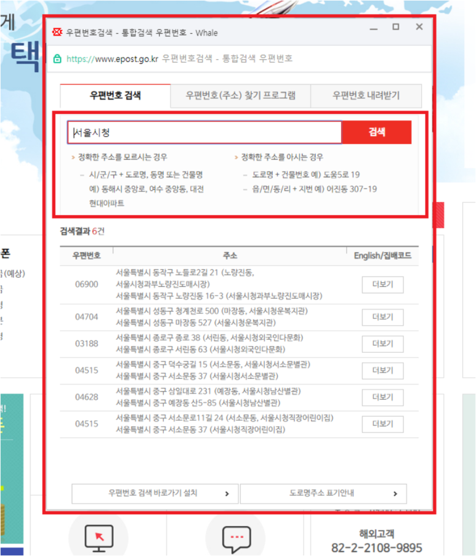Open 우편번호 검색 바로가기 설치 link
This screenshot has height=556, width=476.
pos(155,494)
